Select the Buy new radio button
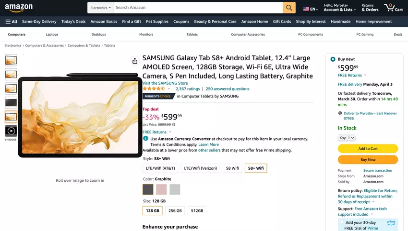This screenshot has height=231, width=408. click(x=333, y=59)
